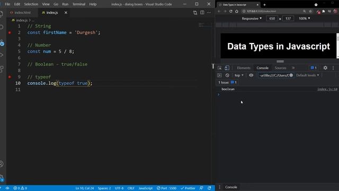
Task: Open the Default levels dropdown
Action: point(307,75)
